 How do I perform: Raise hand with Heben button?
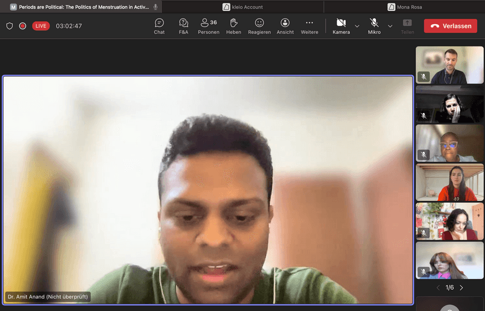233,26
